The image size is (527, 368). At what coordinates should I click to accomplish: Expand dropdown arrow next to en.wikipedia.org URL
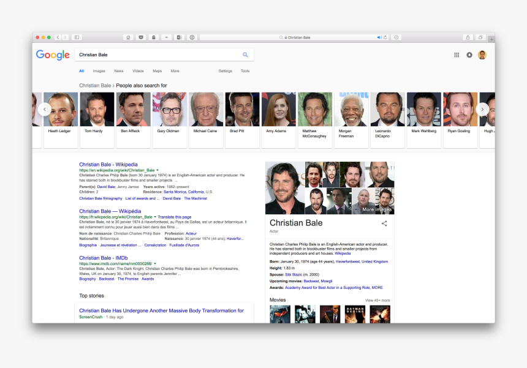coord(157,170)
